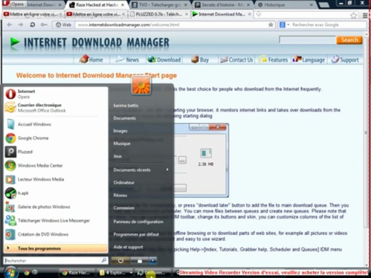Click the Rechercher Start menu field
The width and height of the screenshot is (371, 278).
point(56,261)
